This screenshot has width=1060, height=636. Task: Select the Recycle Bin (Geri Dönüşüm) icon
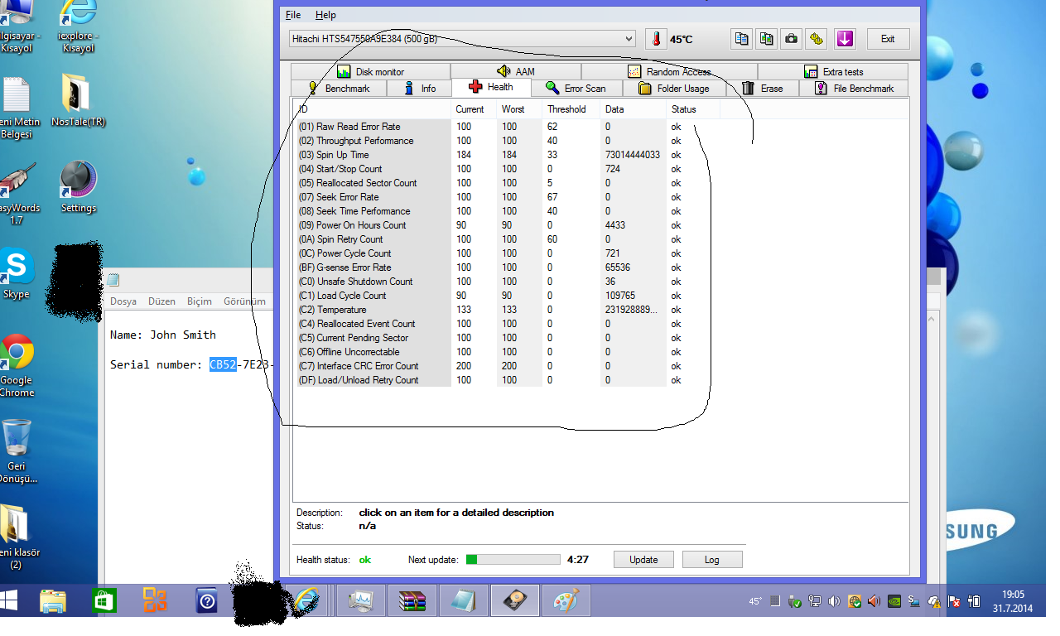pos(17,451)
